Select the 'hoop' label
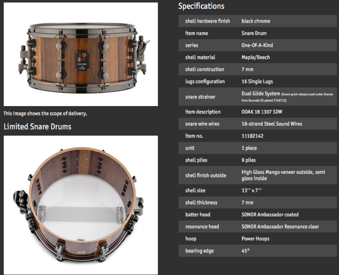This screenshot has width=339, height=275. tap(191, 239)
